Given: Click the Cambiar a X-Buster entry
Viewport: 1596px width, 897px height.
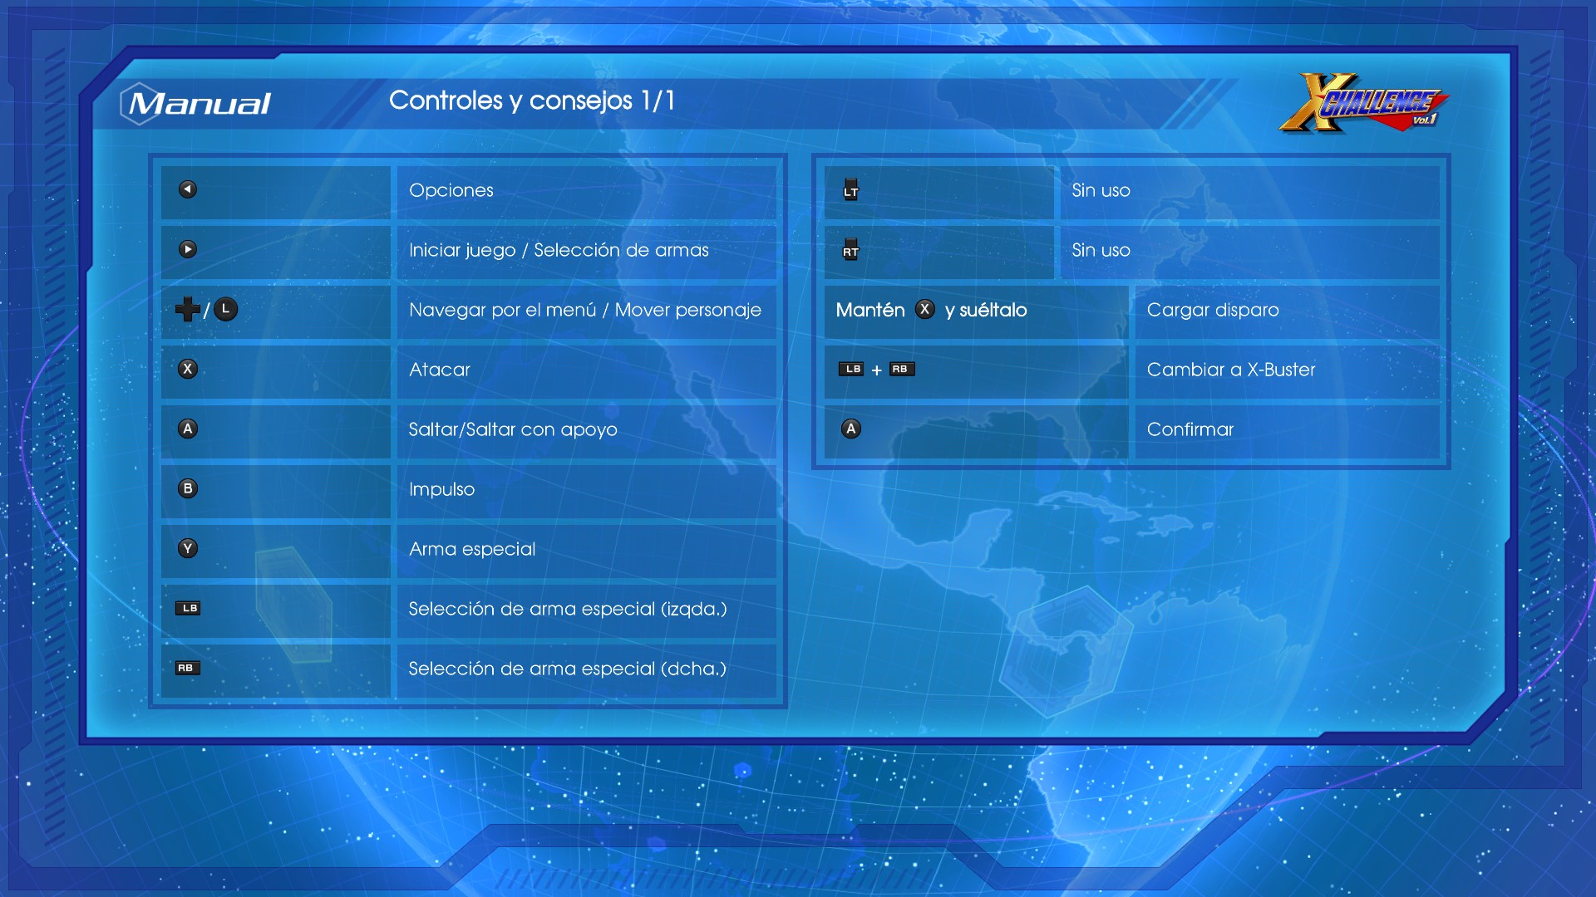Looking at the screenshot, I should point(1230,370).
